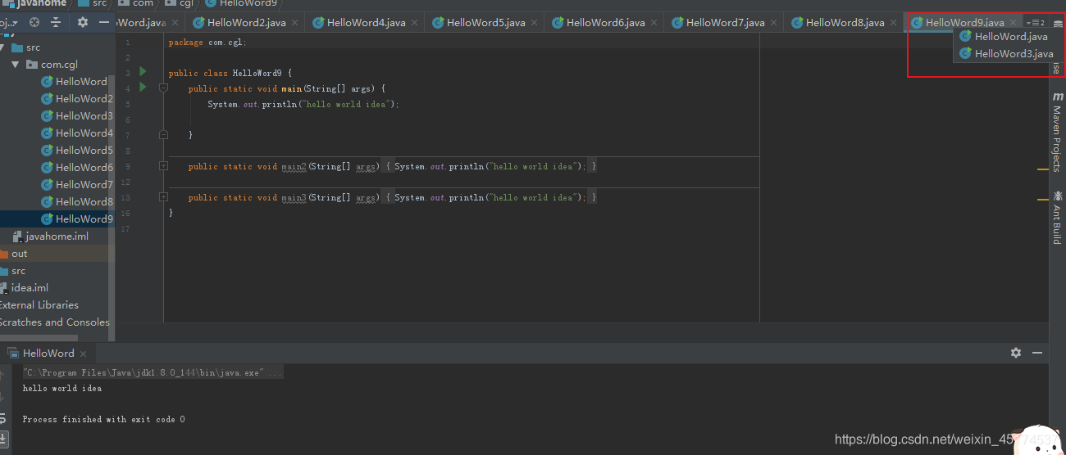Select the out folder in project tree

pos(14,254)
